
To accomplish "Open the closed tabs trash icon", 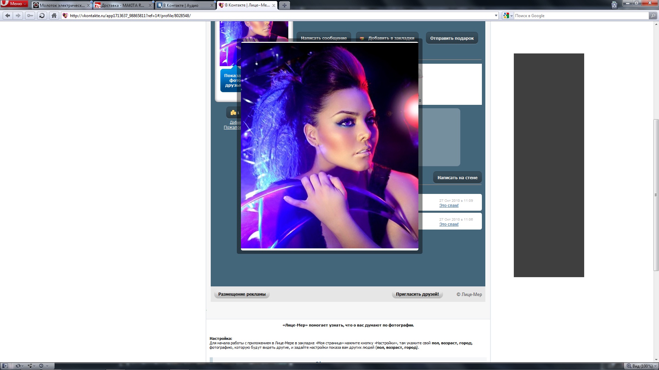I will 614,5.
